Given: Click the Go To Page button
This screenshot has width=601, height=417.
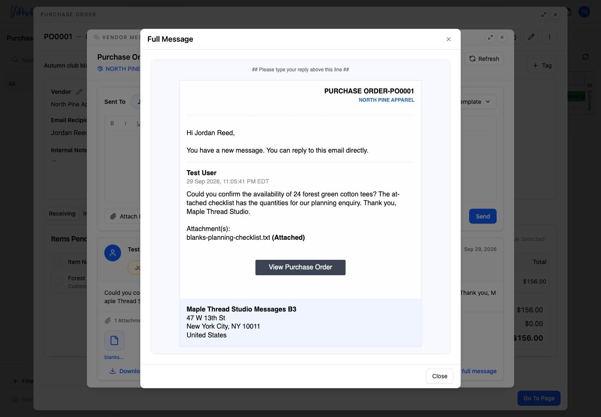Looking at the screenshot, I should [539, 398].
